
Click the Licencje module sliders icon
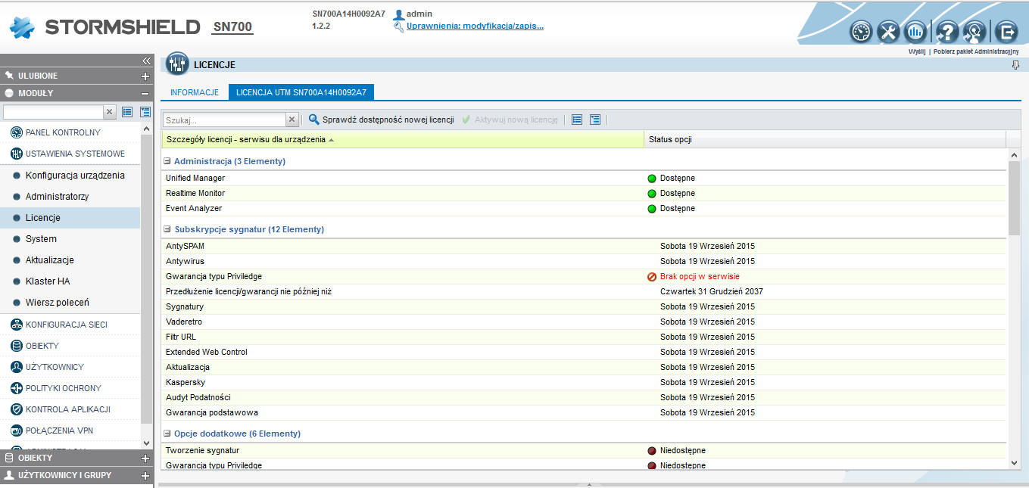pyautogui.click(x=177, y=64)
